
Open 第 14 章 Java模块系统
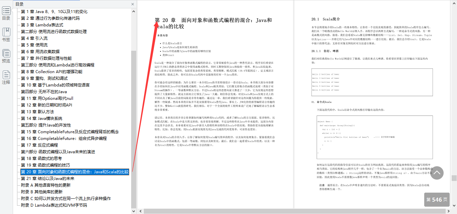pos(41,118)
